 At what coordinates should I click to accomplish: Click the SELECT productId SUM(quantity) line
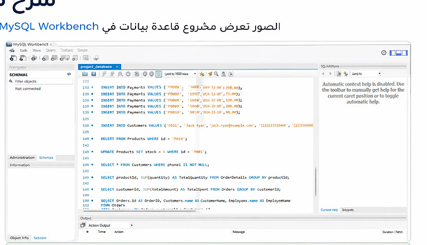point(195,178)
